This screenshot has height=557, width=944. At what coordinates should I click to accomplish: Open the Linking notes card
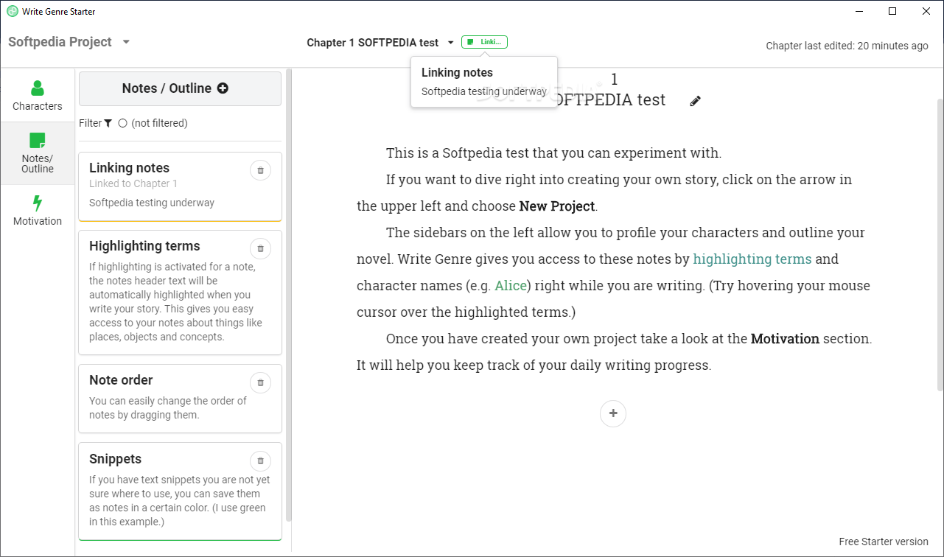[x=180, y=186]
